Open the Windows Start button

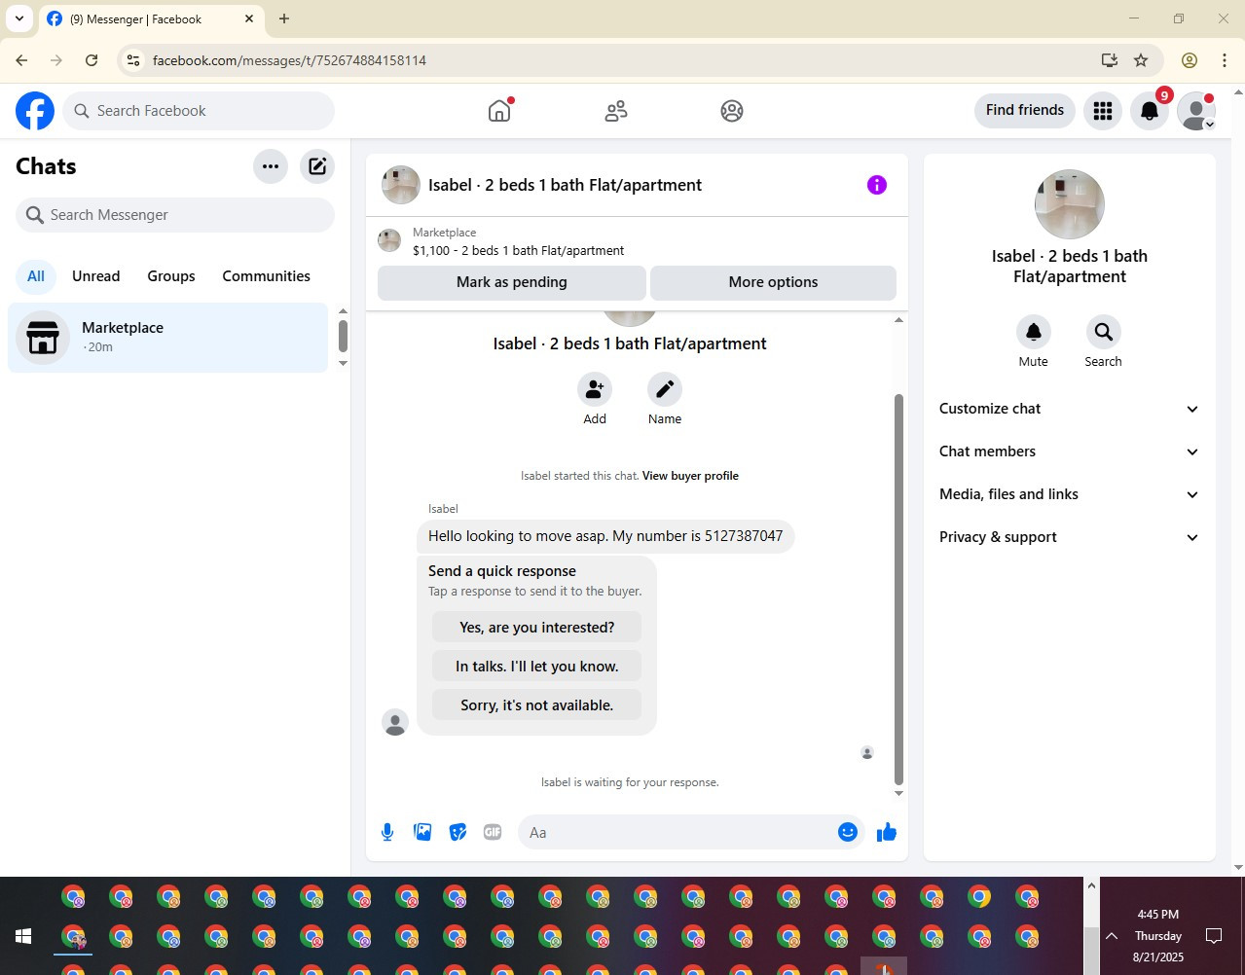(x=23, y=936)
